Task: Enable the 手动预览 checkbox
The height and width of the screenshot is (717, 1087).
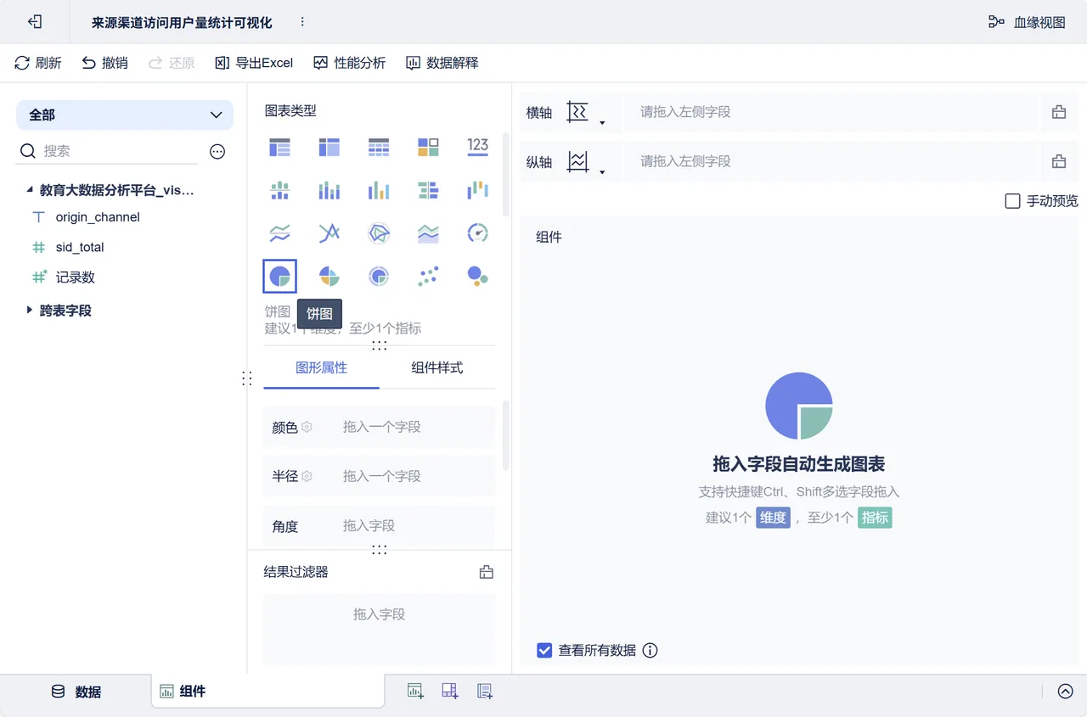Action: pos(1012,201)
